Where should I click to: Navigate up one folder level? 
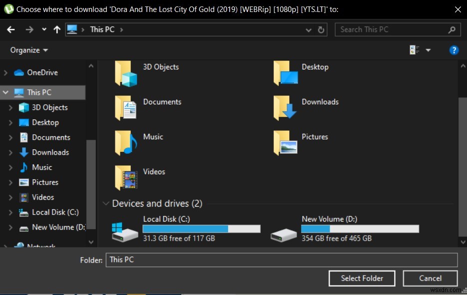point(56,29)
